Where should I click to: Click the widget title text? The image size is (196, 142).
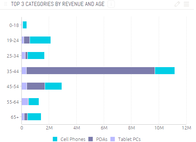(58, 4)
